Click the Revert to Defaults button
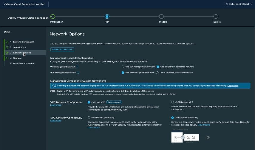The image size is (255, 150). coord(62,49)
